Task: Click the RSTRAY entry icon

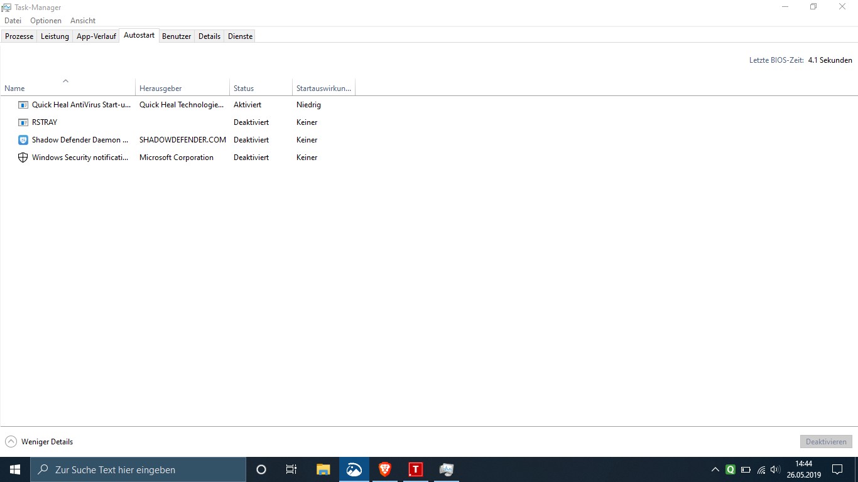Action: tap(23, 122)
